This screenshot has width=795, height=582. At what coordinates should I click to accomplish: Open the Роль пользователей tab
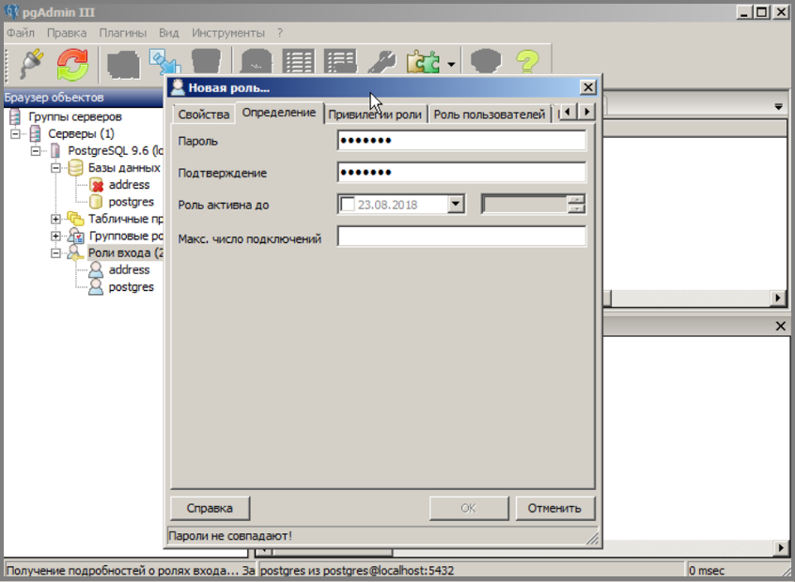click(x=490, y=115)
